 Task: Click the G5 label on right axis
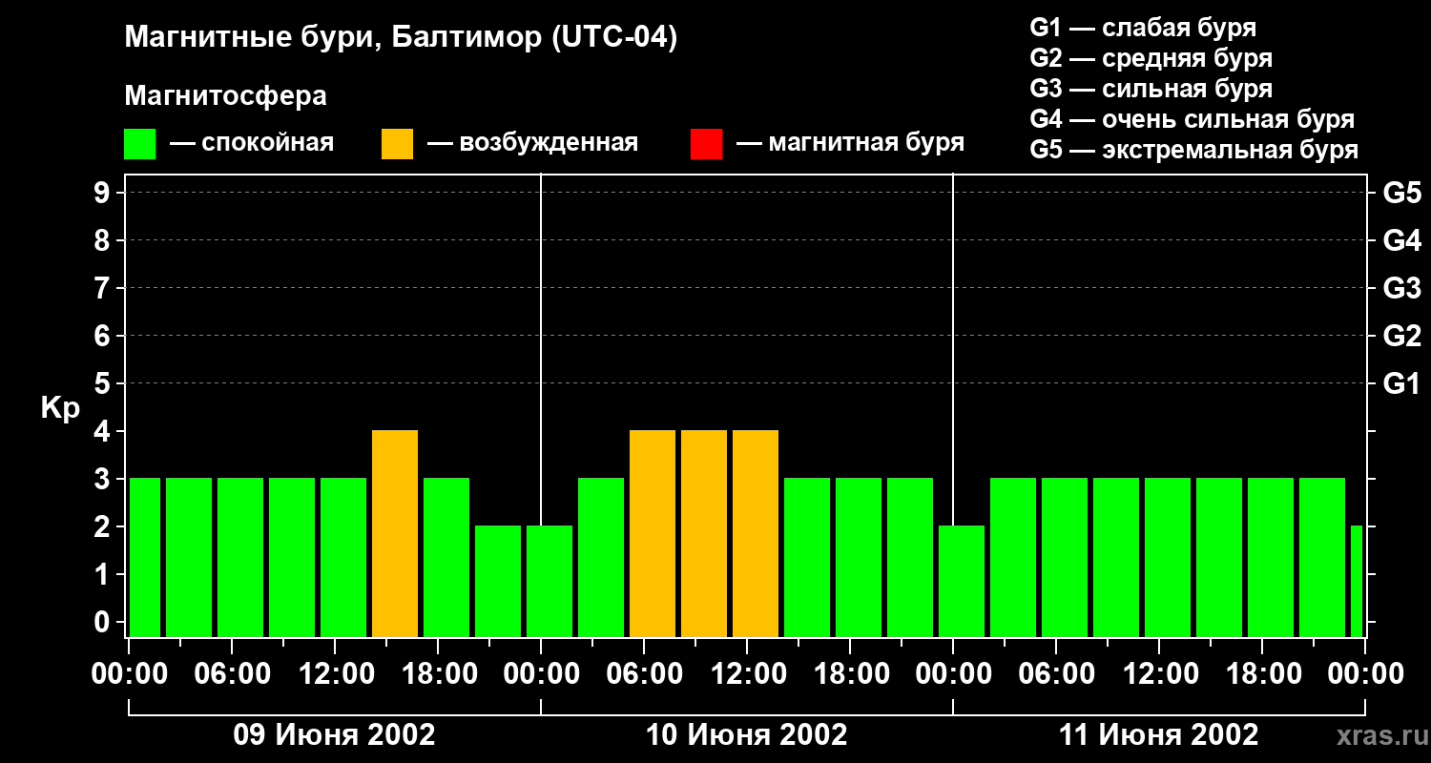click(x=1401, y=193)
